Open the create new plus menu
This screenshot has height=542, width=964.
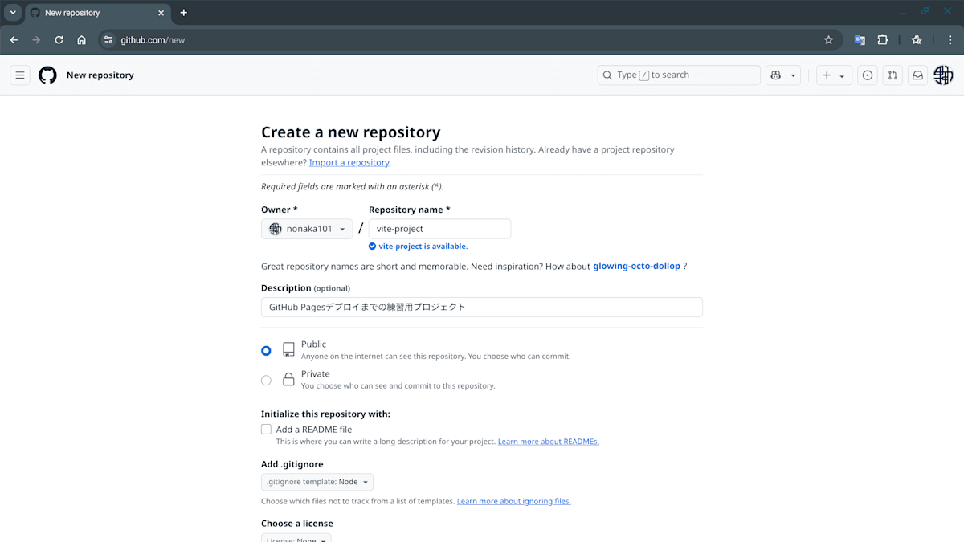(x=834, y=75)
